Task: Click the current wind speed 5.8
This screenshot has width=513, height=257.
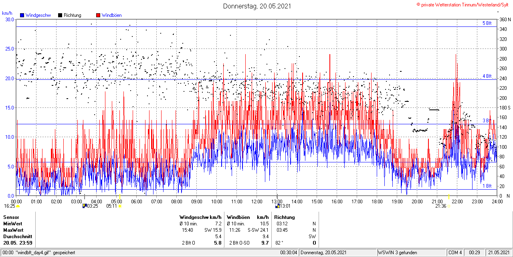Action: tap(218, 243)
